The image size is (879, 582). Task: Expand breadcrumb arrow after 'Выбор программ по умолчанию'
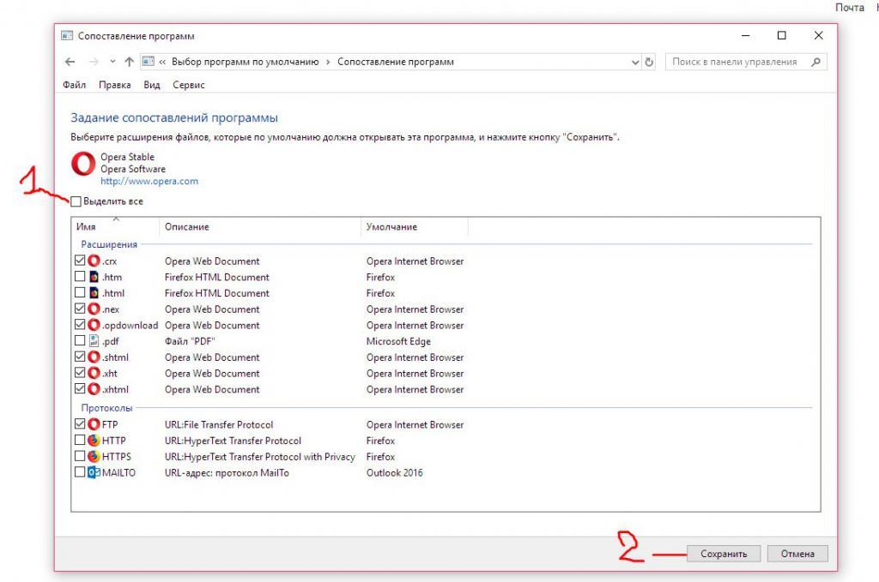pos(328,62)
